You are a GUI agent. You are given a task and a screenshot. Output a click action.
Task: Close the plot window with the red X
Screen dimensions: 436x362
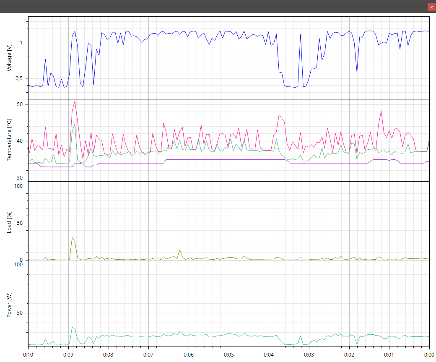(431, 8)
